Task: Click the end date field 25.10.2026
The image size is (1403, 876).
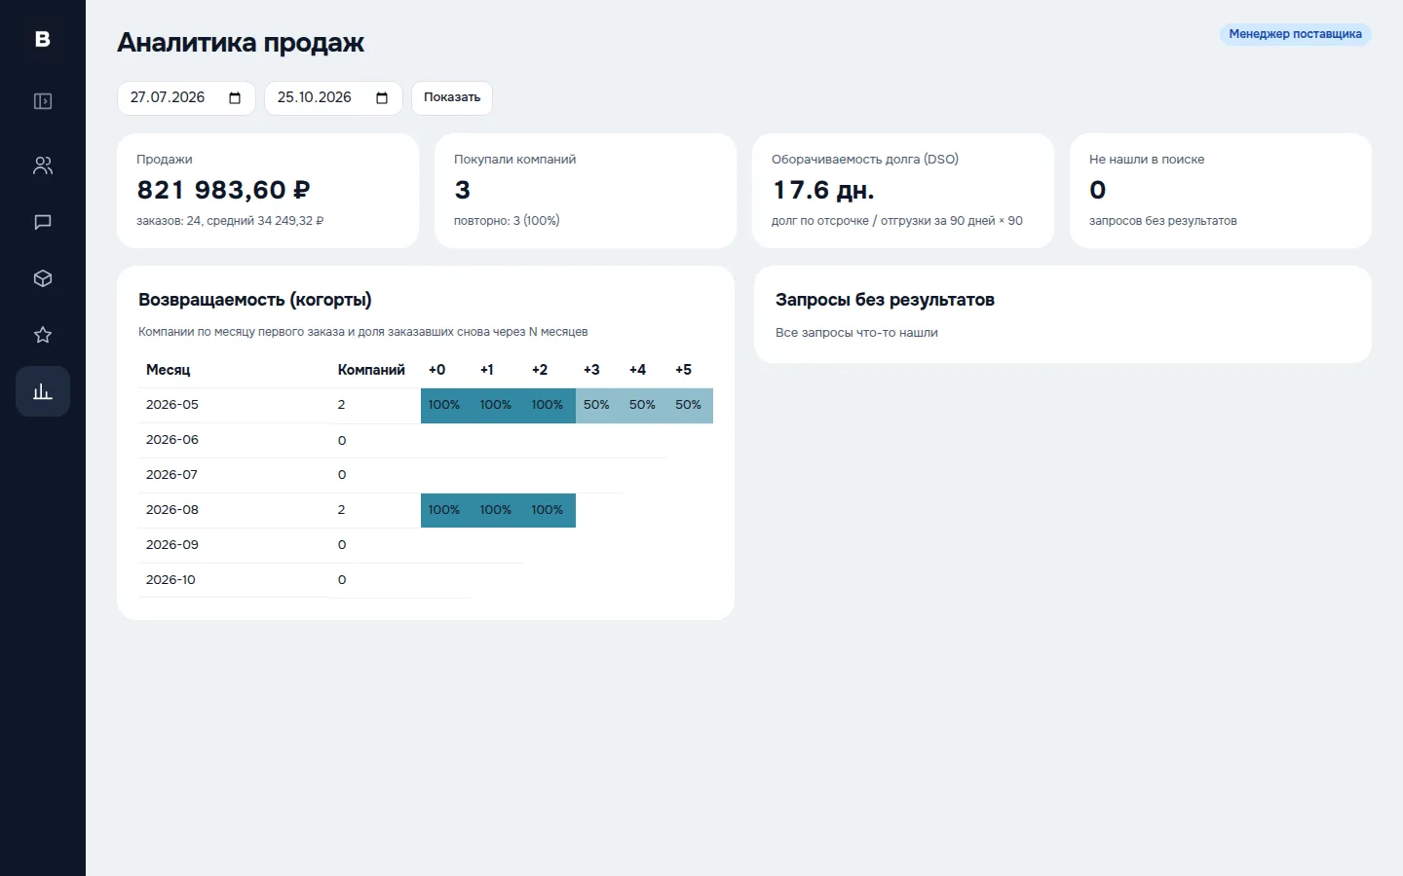Action: click(x=333, y=97)
